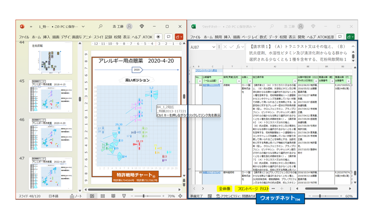Toggle PowerPoint normal view button

click(x=92, y=196)
